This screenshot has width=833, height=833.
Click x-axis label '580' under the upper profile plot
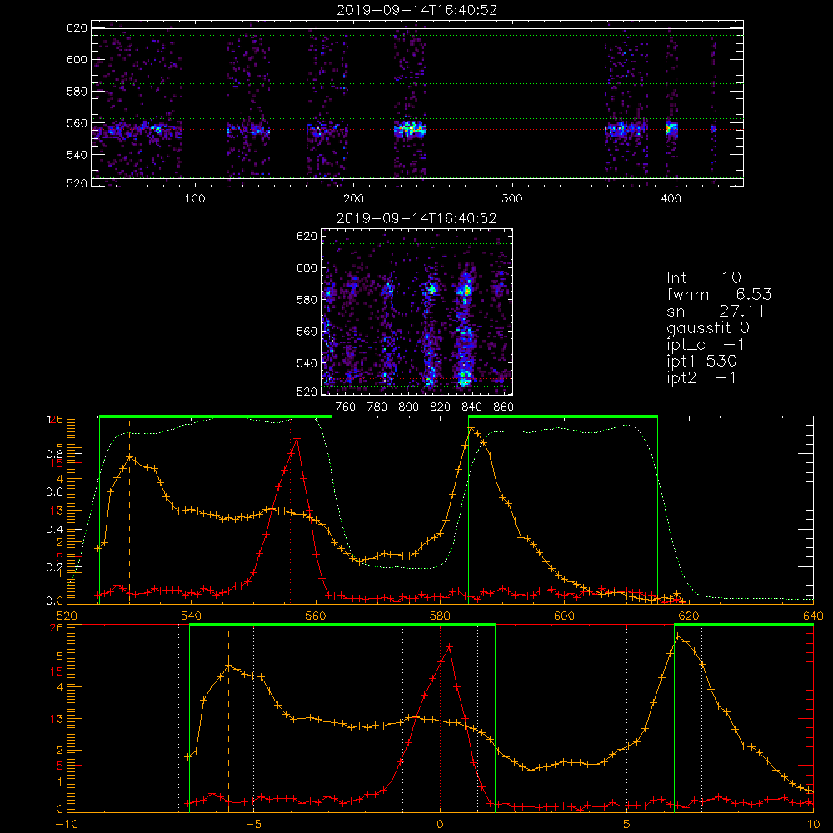click(x=440, y=616)
